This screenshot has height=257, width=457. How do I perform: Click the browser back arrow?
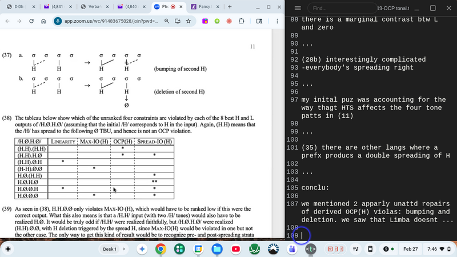[7, 21]
